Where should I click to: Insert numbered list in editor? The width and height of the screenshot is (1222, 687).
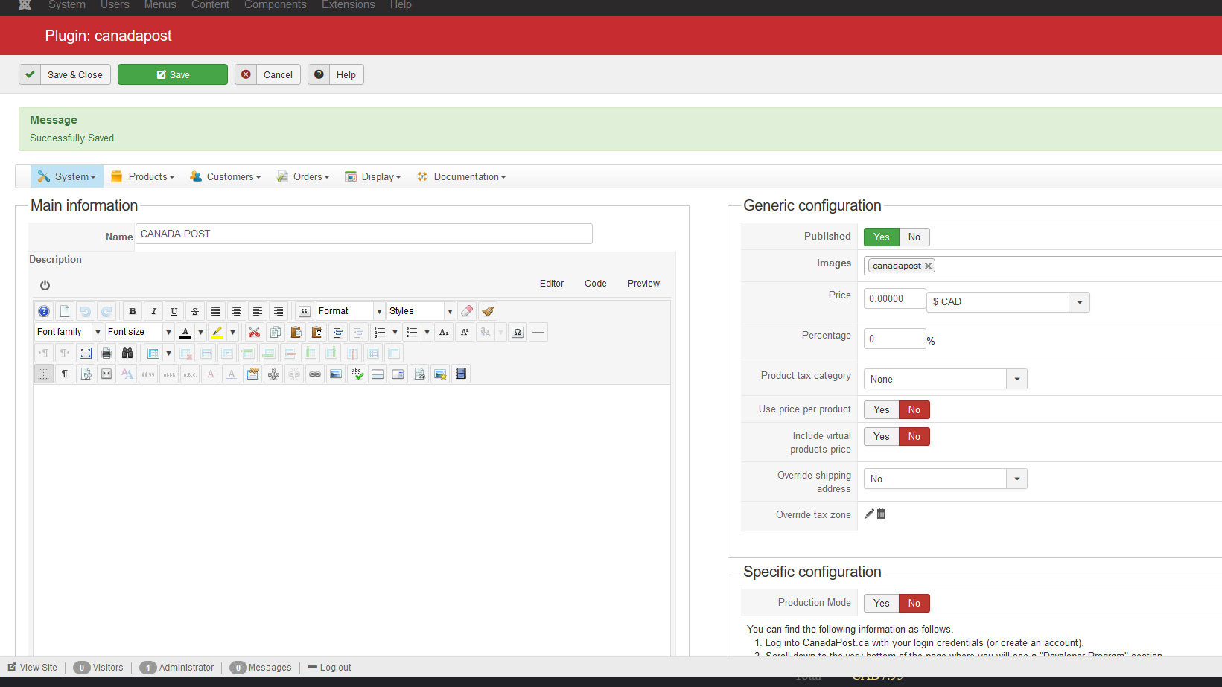[x=380, y=332]
